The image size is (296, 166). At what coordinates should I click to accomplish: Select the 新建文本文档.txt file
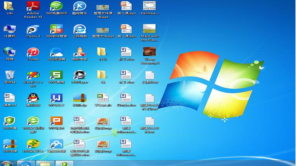click(149, 125)
